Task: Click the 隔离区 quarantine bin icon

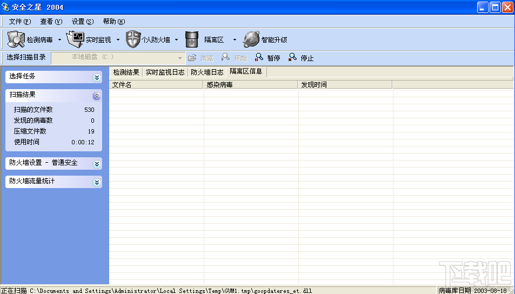Action: coord(192,39)
